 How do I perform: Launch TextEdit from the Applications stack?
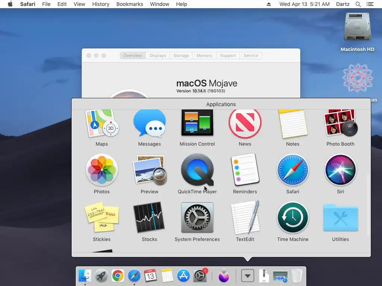click(x=245, y=217)
